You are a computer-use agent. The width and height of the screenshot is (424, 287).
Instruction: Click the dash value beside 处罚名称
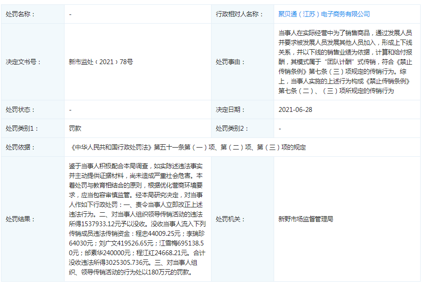(70, 14)
